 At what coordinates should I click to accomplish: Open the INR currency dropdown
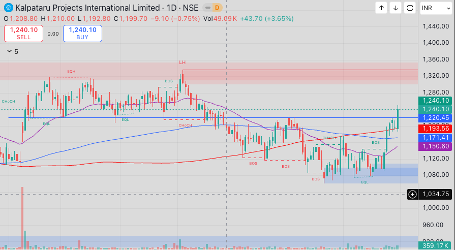coord(436,8)
